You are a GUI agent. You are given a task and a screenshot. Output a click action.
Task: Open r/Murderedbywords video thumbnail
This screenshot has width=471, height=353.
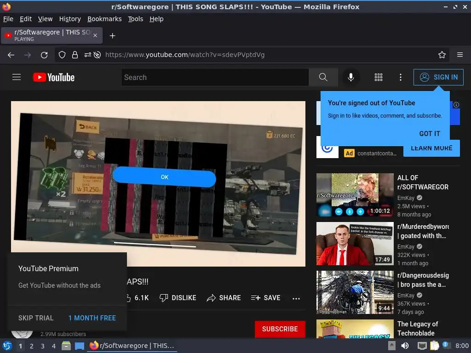[355, 244]
